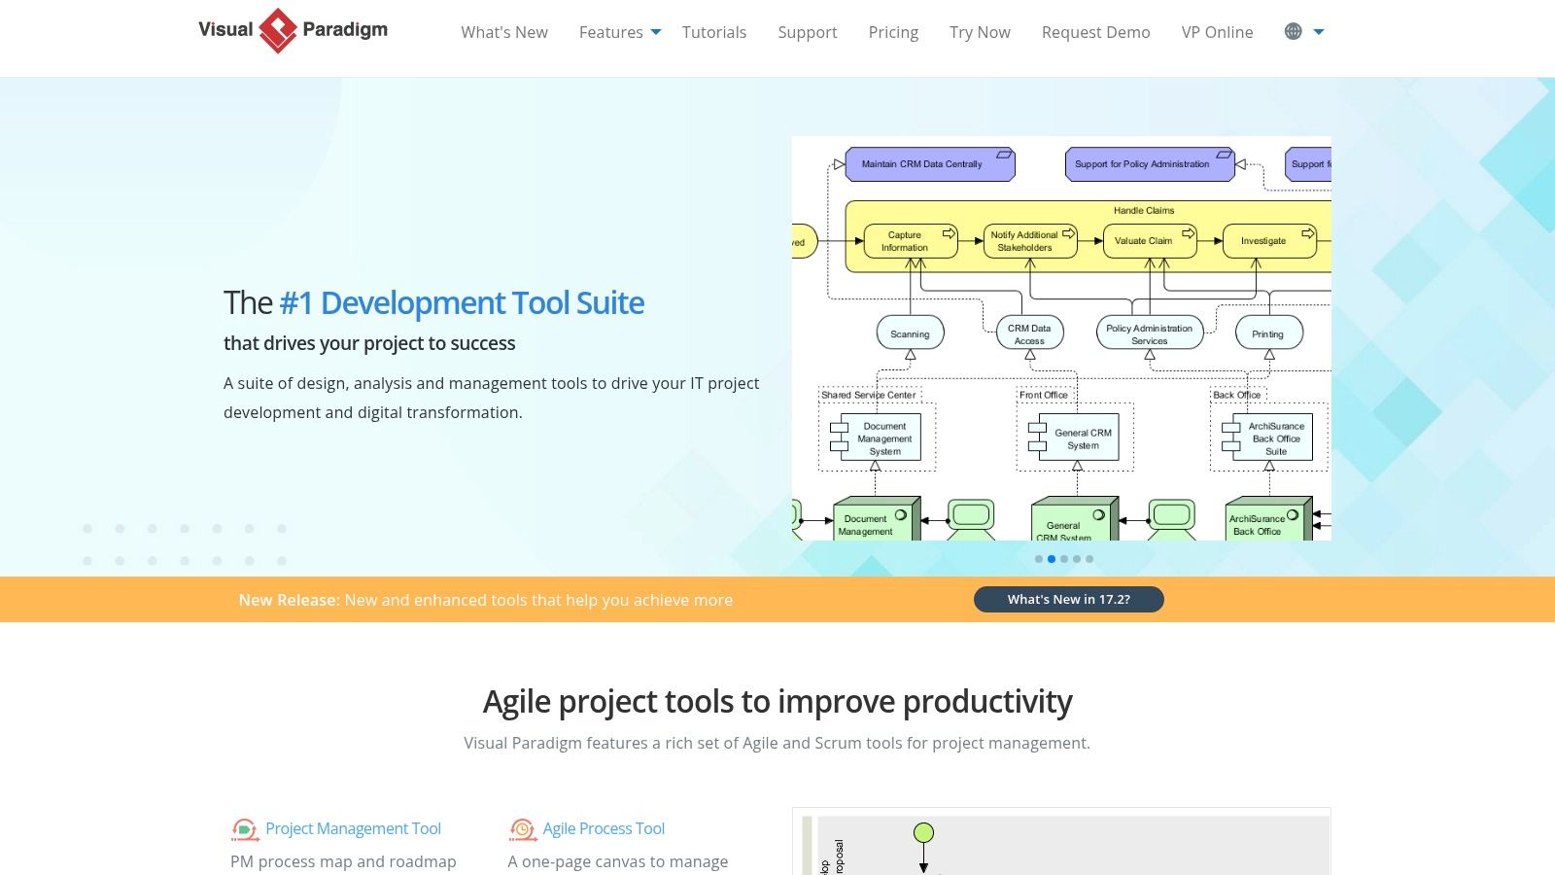Open the VP Online link
Viewport: 1555px width, 875px height.
pos(1217,32)
